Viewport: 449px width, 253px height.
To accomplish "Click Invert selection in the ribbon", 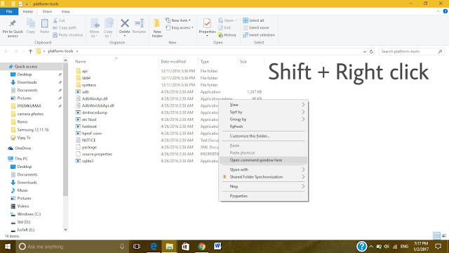I will coord(259,35).
